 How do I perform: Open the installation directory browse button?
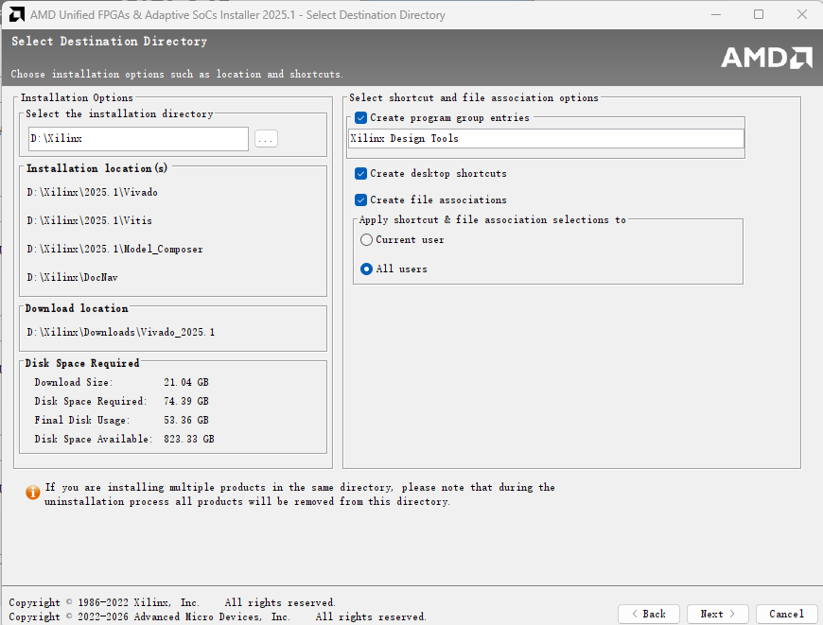[x=266, y=139]
